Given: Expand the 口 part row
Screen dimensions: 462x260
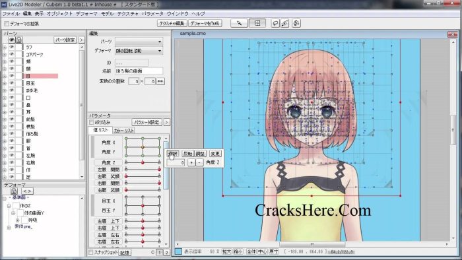Looking at the screenshot, I should coord(5,98).
